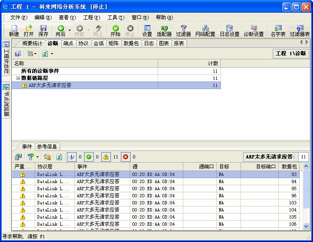This screenshot has height=242, width=313.
Task: Click the 向后 (Back) green arrow icon
Action: (x=61, y=28)
